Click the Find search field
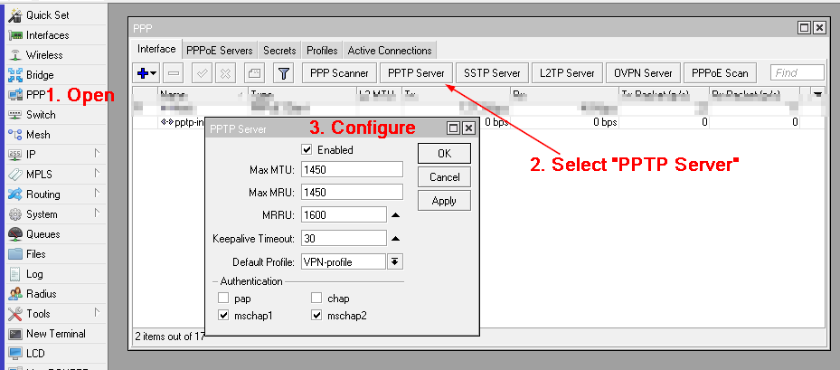The height and width of the screenshot is (370, 840). point(798,73)
